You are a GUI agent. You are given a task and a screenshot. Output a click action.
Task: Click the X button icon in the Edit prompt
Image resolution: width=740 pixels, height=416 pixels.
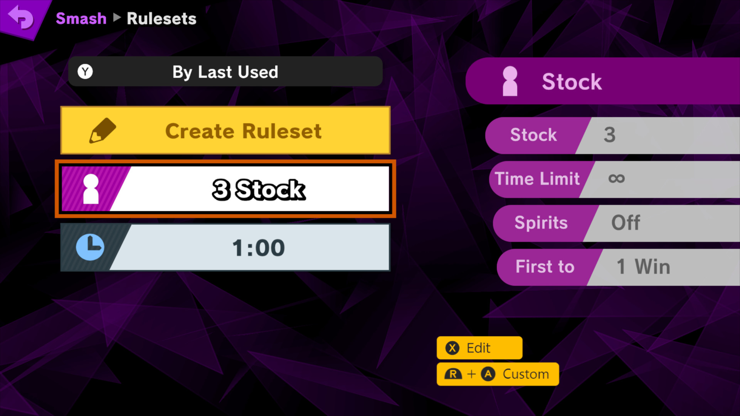point(452,348)
